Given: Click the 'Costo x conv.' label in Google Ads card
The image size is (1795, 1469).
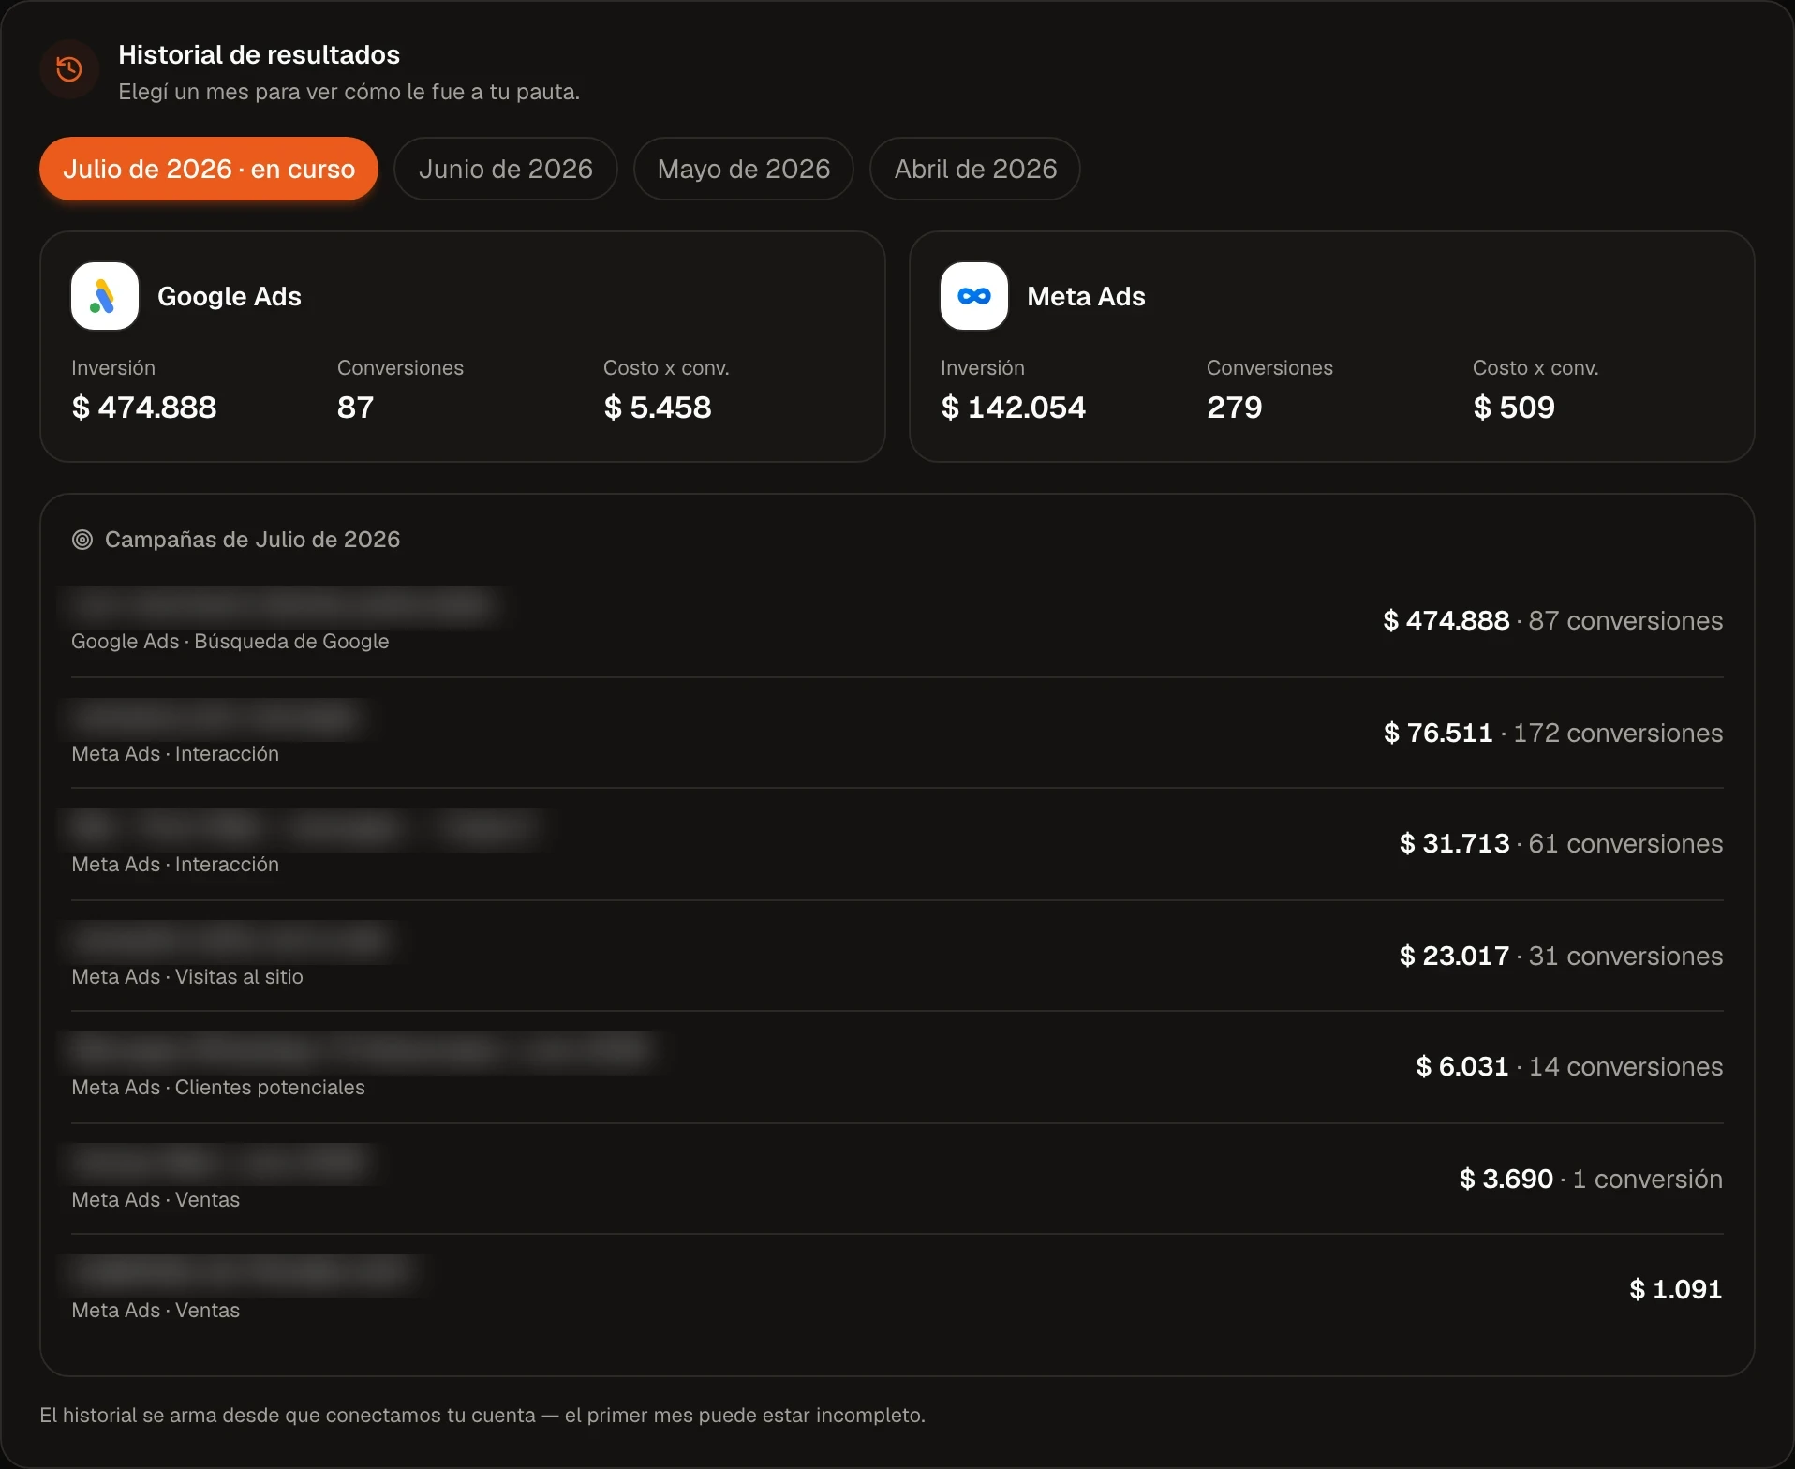Looking at the screenshot, I should point(666,367).
